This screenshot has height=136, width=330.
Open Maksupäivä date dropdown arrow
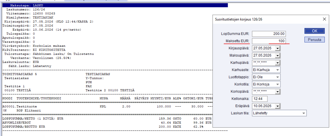click(278, 56)
